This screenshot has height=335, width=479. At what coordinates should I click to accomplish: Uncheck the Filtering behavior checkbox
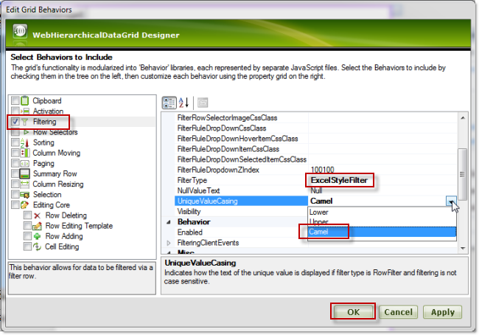click(x=15, y=121)
